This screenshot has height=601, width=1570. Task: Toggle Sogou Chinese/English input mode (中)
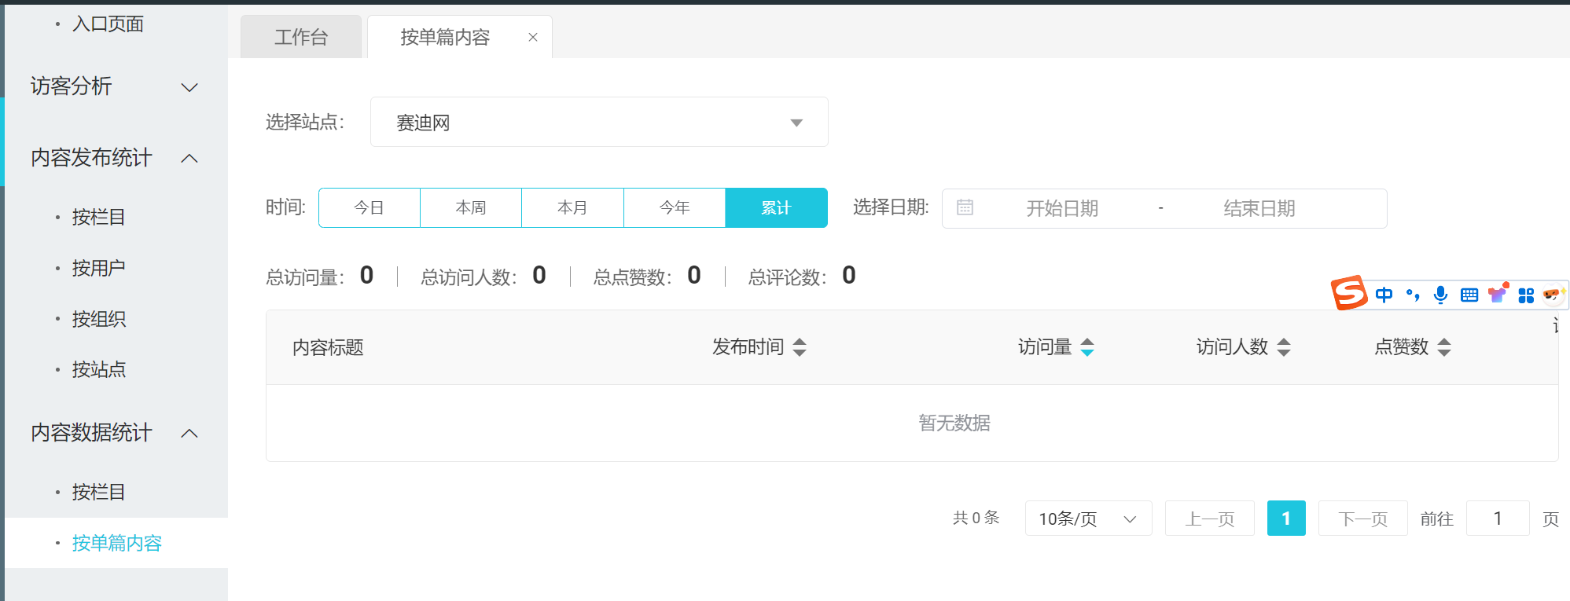click(1384, 295)
